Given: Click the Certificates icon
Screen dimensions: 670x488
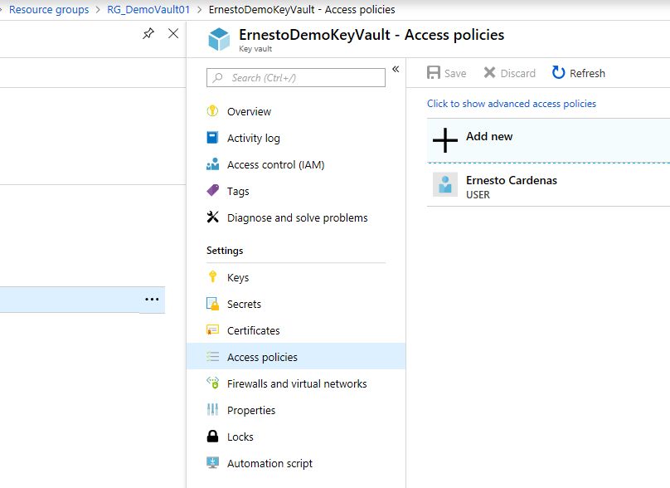Looking at the screenshot, I should 212,330.
